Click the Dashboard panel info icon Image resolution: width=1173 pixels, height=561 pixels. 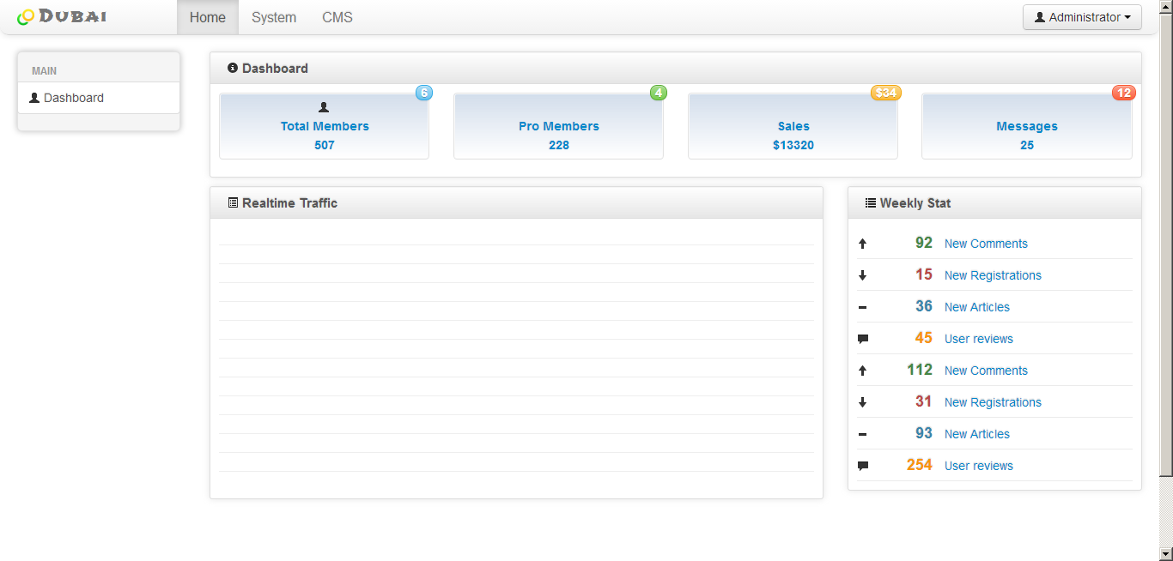[233, 68]
